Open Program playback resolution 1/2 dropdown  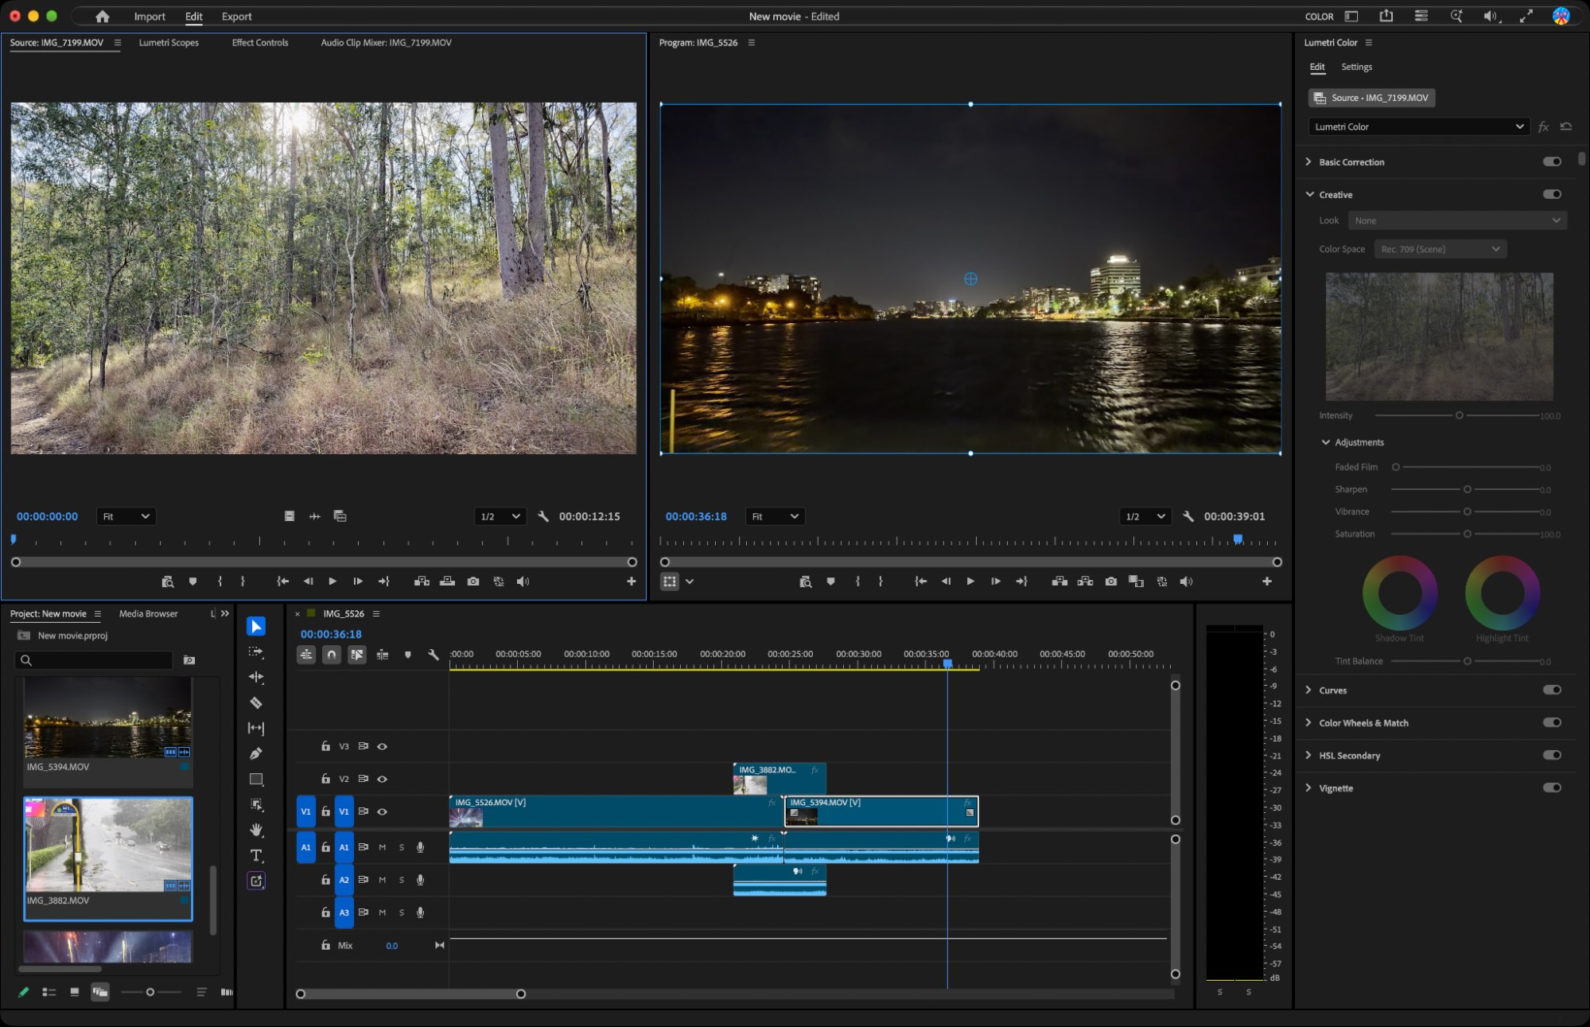click(x=1145, y=516)
